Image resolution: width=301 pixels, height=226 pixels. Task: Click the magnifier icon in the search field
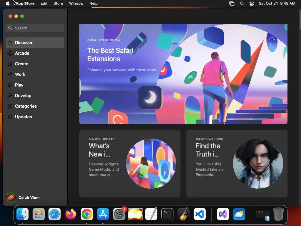(x=10, y=28)
